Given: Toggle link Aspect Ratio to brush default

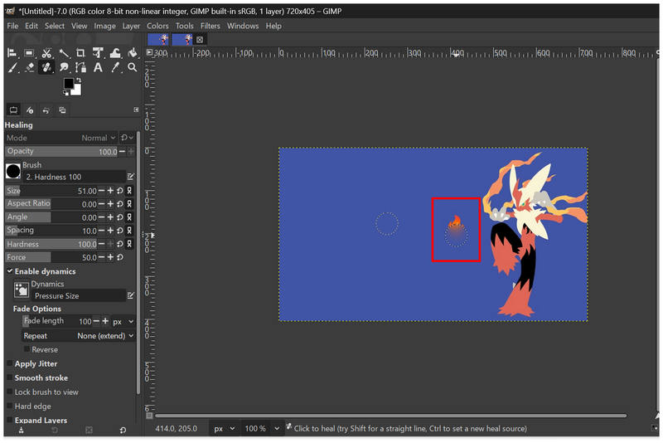Looking at the screenshot, I should point(129,204).
